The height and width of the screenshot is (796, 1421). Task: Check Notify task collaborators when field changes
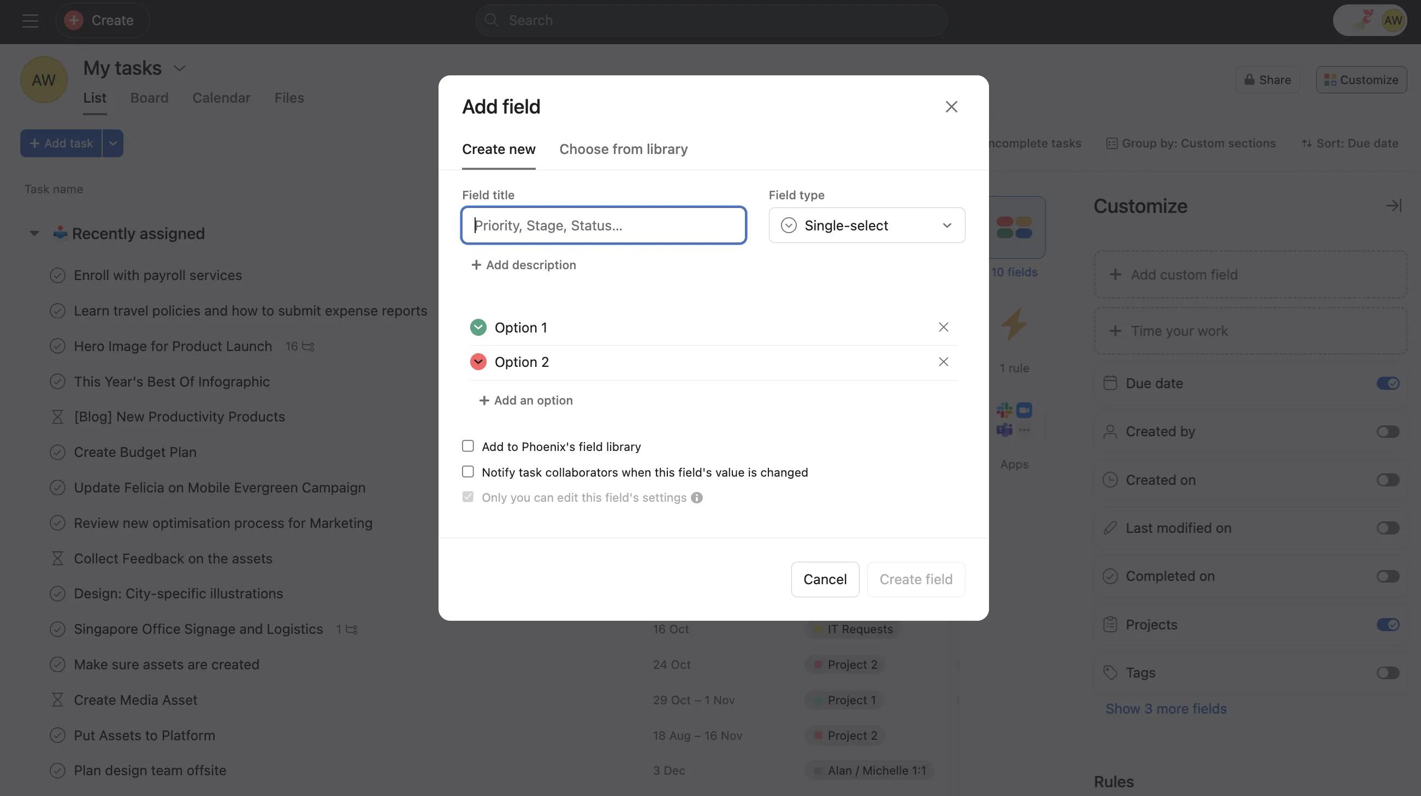tap(468, 471)
